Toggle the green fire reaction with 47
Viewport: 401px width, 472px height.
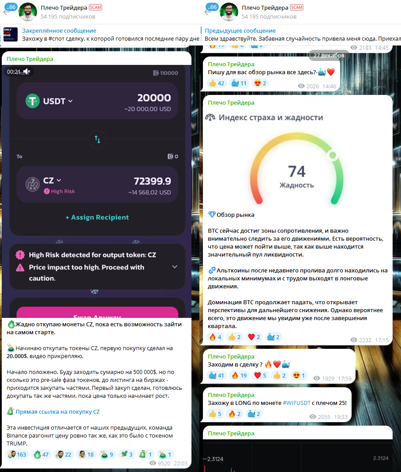coord(41,454)
